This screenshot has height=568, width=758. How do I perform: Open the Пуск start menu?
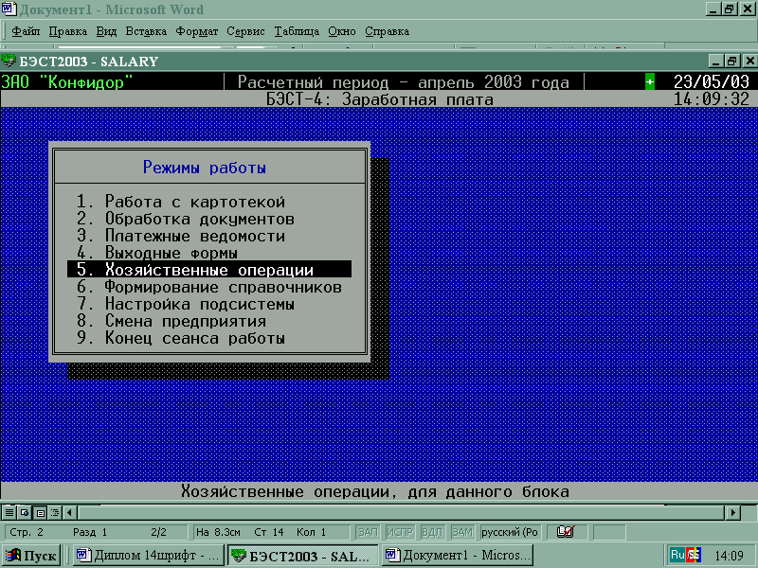[x=31, y=556]
